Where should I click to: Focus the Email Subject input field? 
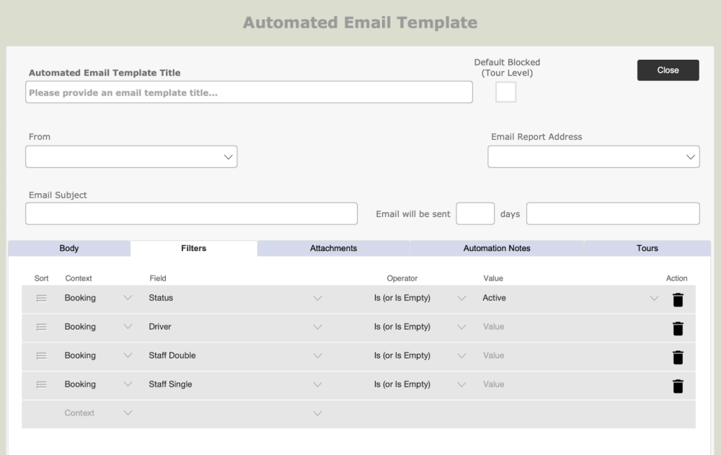click(x=191, y=213)
